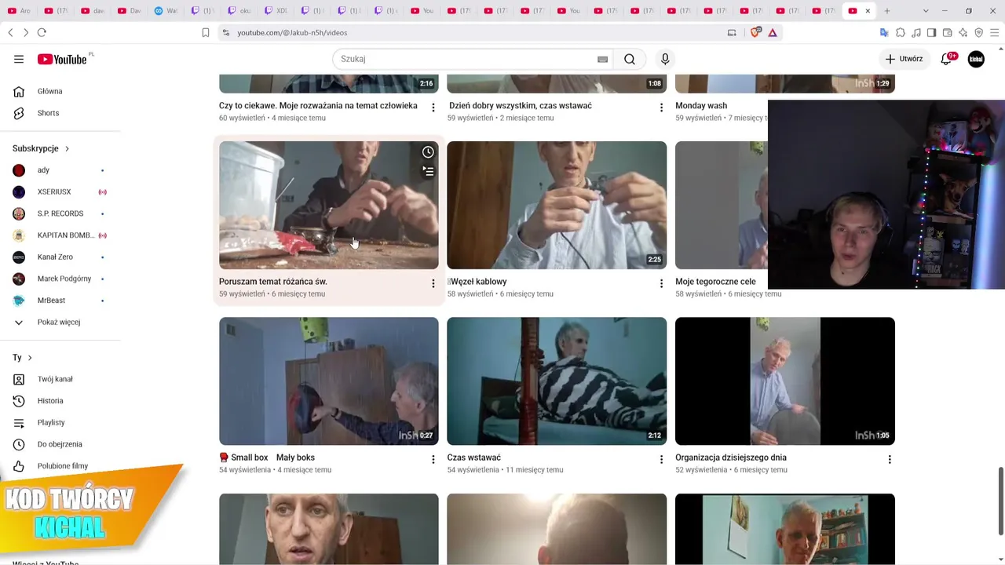1005x565 pixels.
Task: Open YouTube notifications bell
Action: click(946, 59)
